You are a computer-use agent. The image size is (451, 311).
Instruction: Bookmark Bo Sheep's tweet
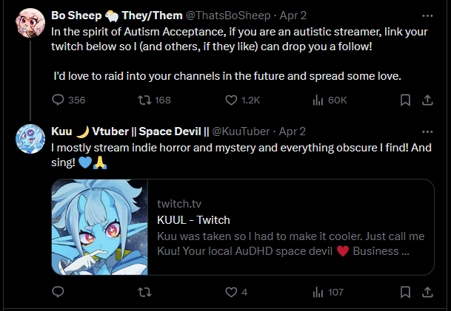[x=404, y=100]
